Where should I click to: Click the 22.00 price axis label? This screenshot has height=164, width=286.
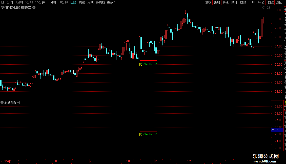tap(278, 92)
